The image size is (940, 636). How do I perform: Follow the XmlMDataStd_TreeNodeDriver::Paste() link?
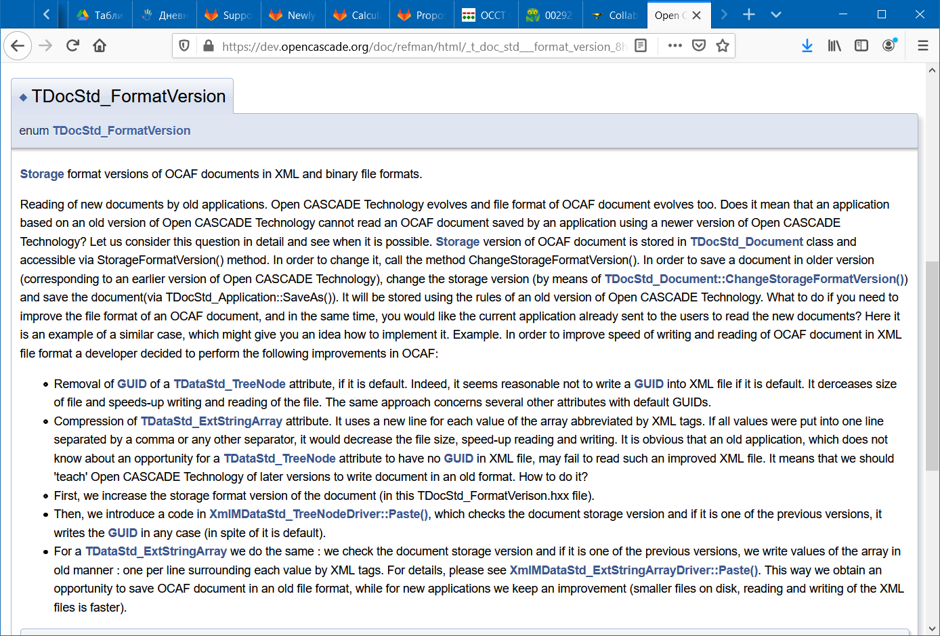(x=318, y=514)
